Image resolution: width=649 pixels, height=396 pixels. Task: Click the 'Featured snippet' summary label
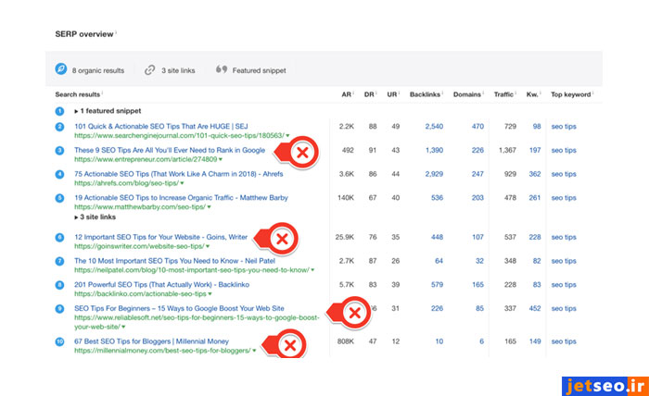pos(259,70)
